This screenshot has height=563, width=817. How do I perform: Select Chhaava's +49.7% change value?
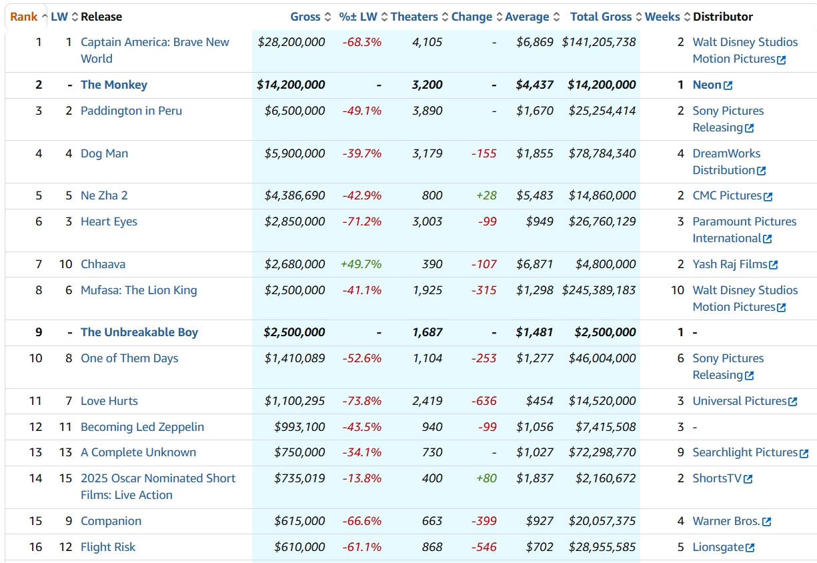click(x=361, y=264)
